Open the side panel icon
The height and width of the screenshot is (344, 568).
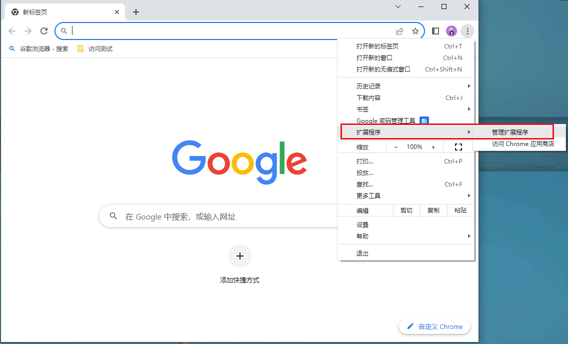coord(435,30)
